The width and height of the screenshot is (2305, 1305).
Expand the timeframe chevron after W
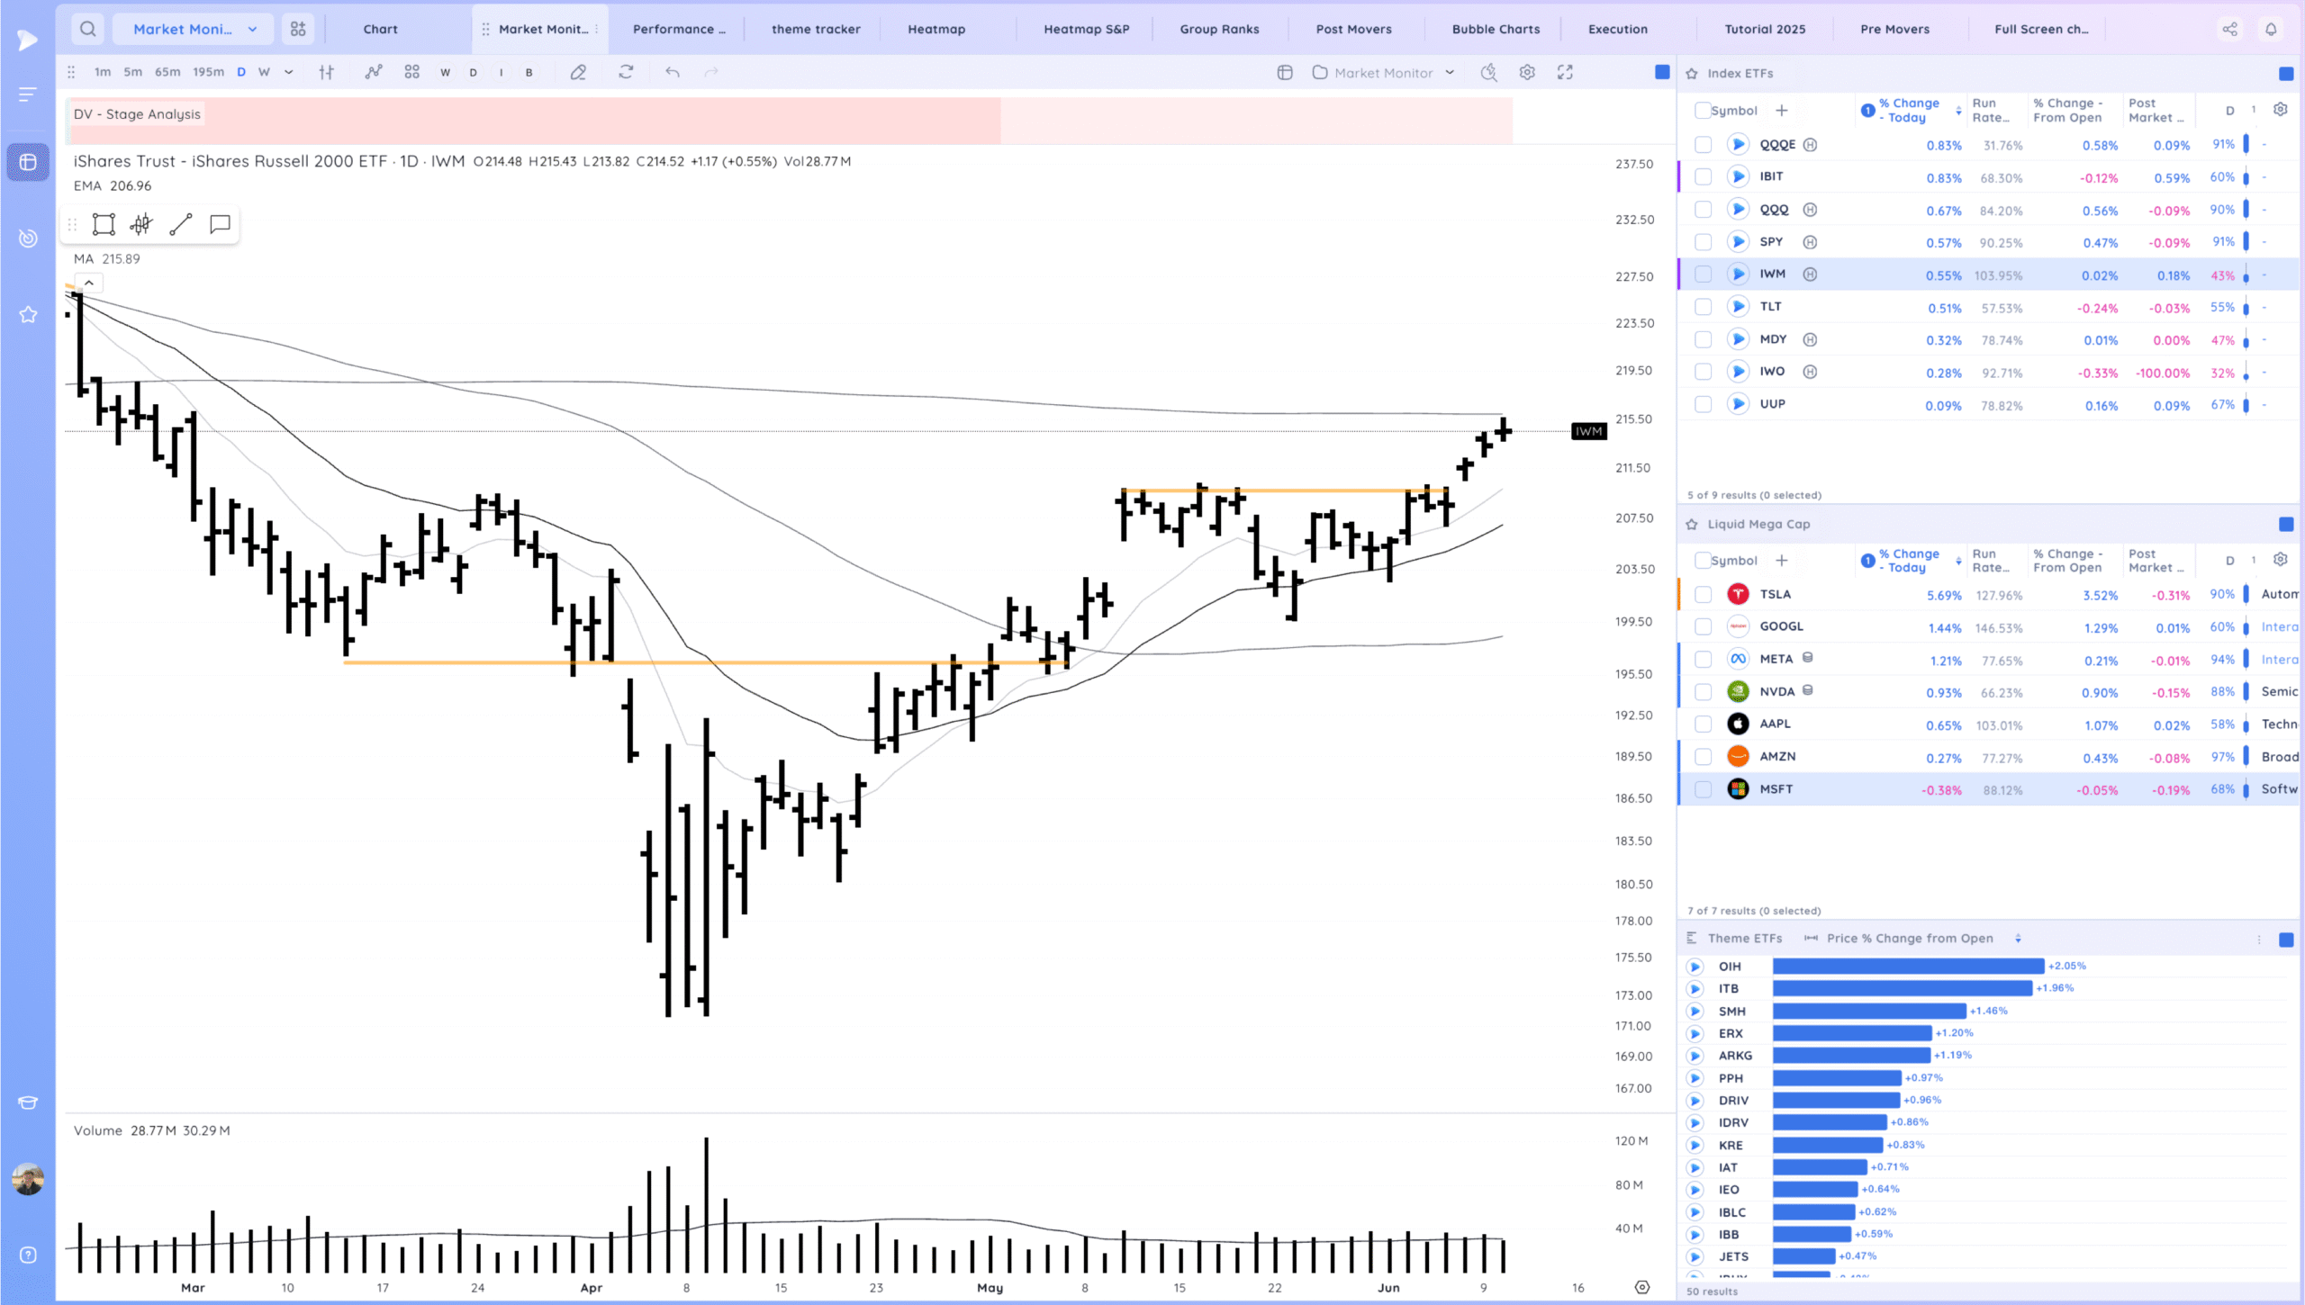click(288, 72)
